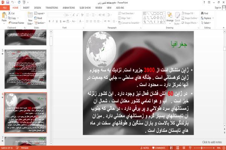
Task: Open Quick Styles gallery
Action: coord(177,19)
